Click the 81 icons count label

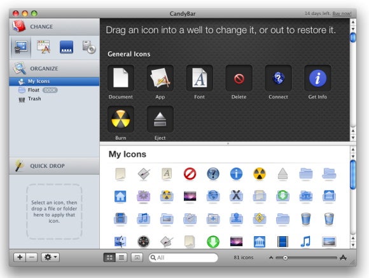tap(244, 258)
